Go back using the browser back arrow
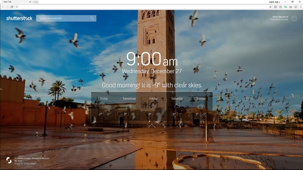The width and height of the screenshot is (303, 170). [3, 7]
